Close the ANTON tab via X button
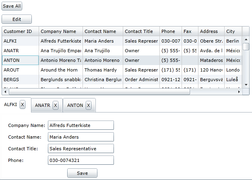This screenshot has height=180, width=252. tap(89, 105)
